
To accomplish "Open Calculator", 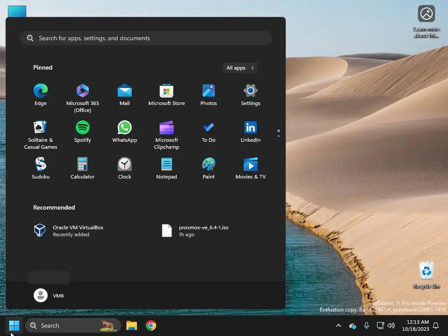I will 83,168.
